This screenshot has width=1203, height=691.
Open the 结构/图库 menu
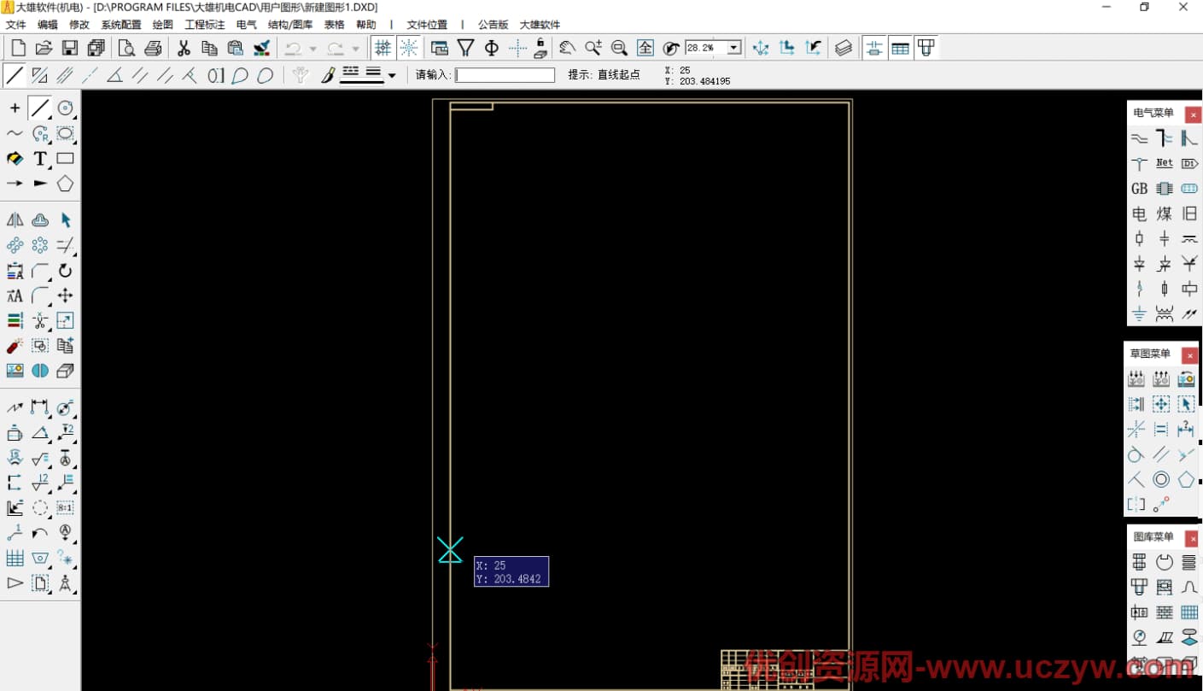(x=289, y=25)
